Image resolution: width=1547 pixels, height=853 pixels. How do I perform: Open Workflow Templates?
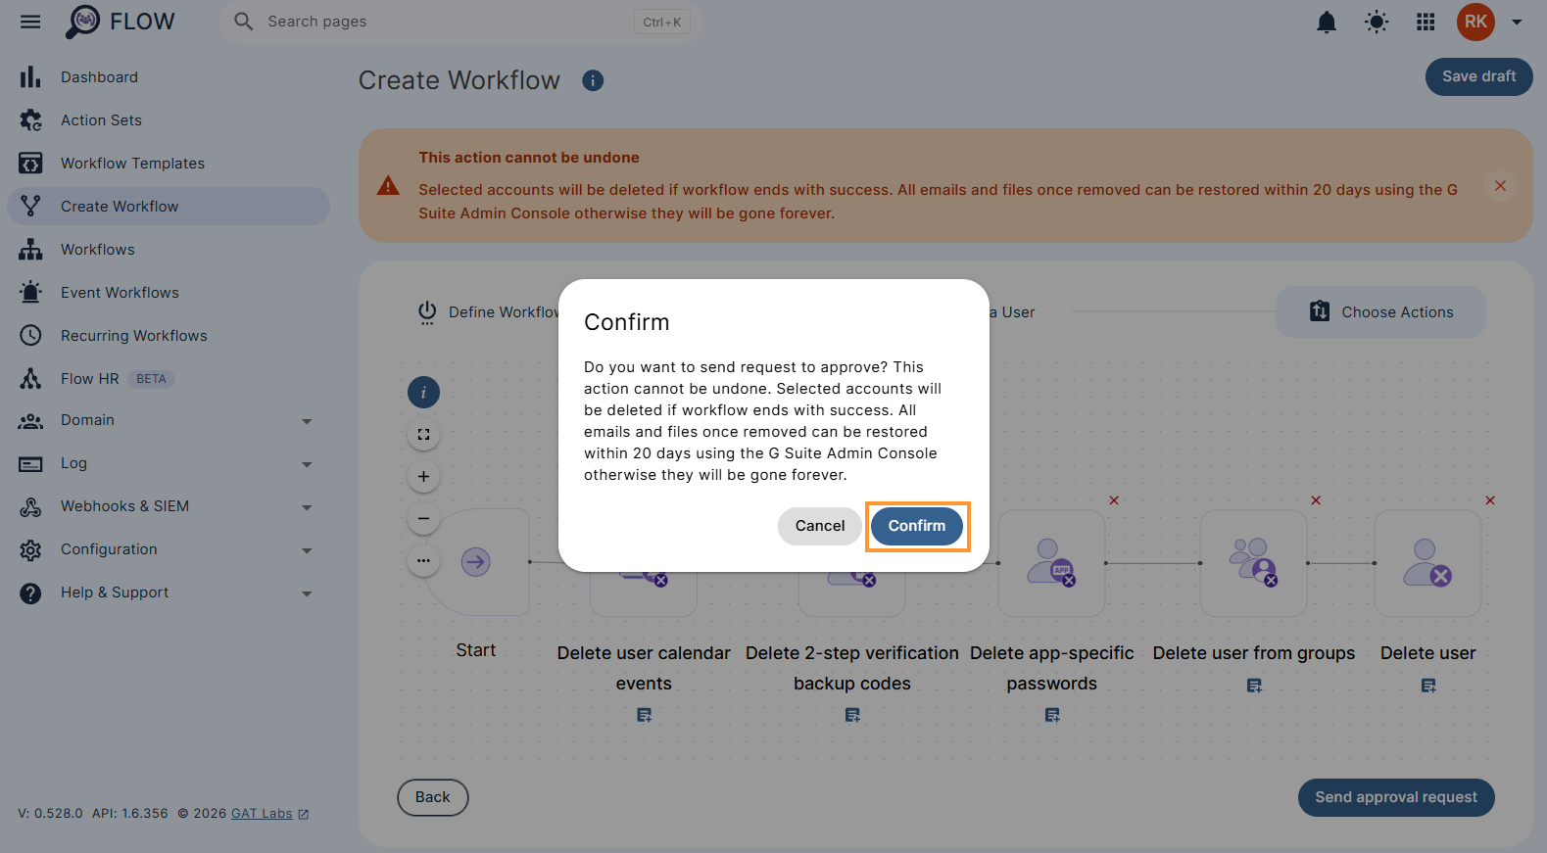[x=169, y=164]
